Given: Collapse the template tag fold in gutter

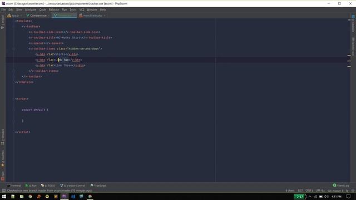Looking at the screenshot, I should point(13,21).
